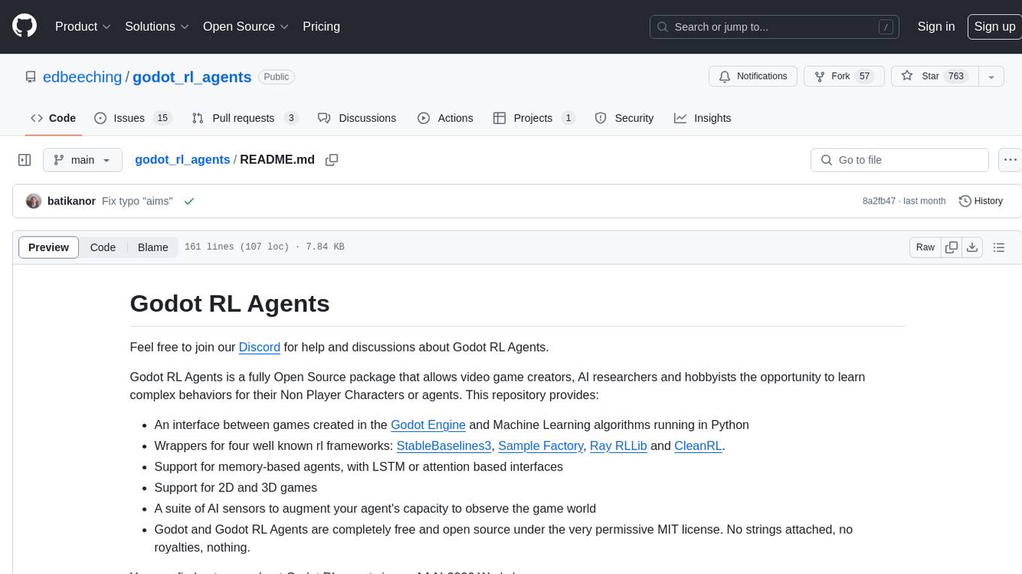This screenshot has height=574, width=1022.
Task: Switch to the Issues tab
Action: [x=132, y=118]
